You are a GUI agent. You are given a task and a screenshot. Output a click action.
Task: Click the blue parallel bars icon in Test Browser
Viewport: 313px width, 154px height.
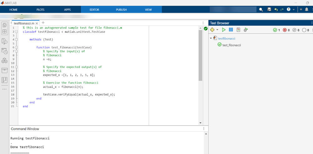point(231,30)
